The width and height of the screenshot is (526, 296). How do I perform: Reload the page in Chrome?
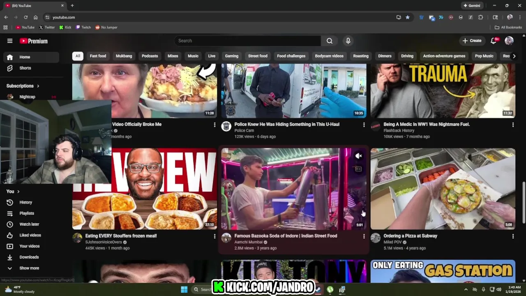coord(25,17)
